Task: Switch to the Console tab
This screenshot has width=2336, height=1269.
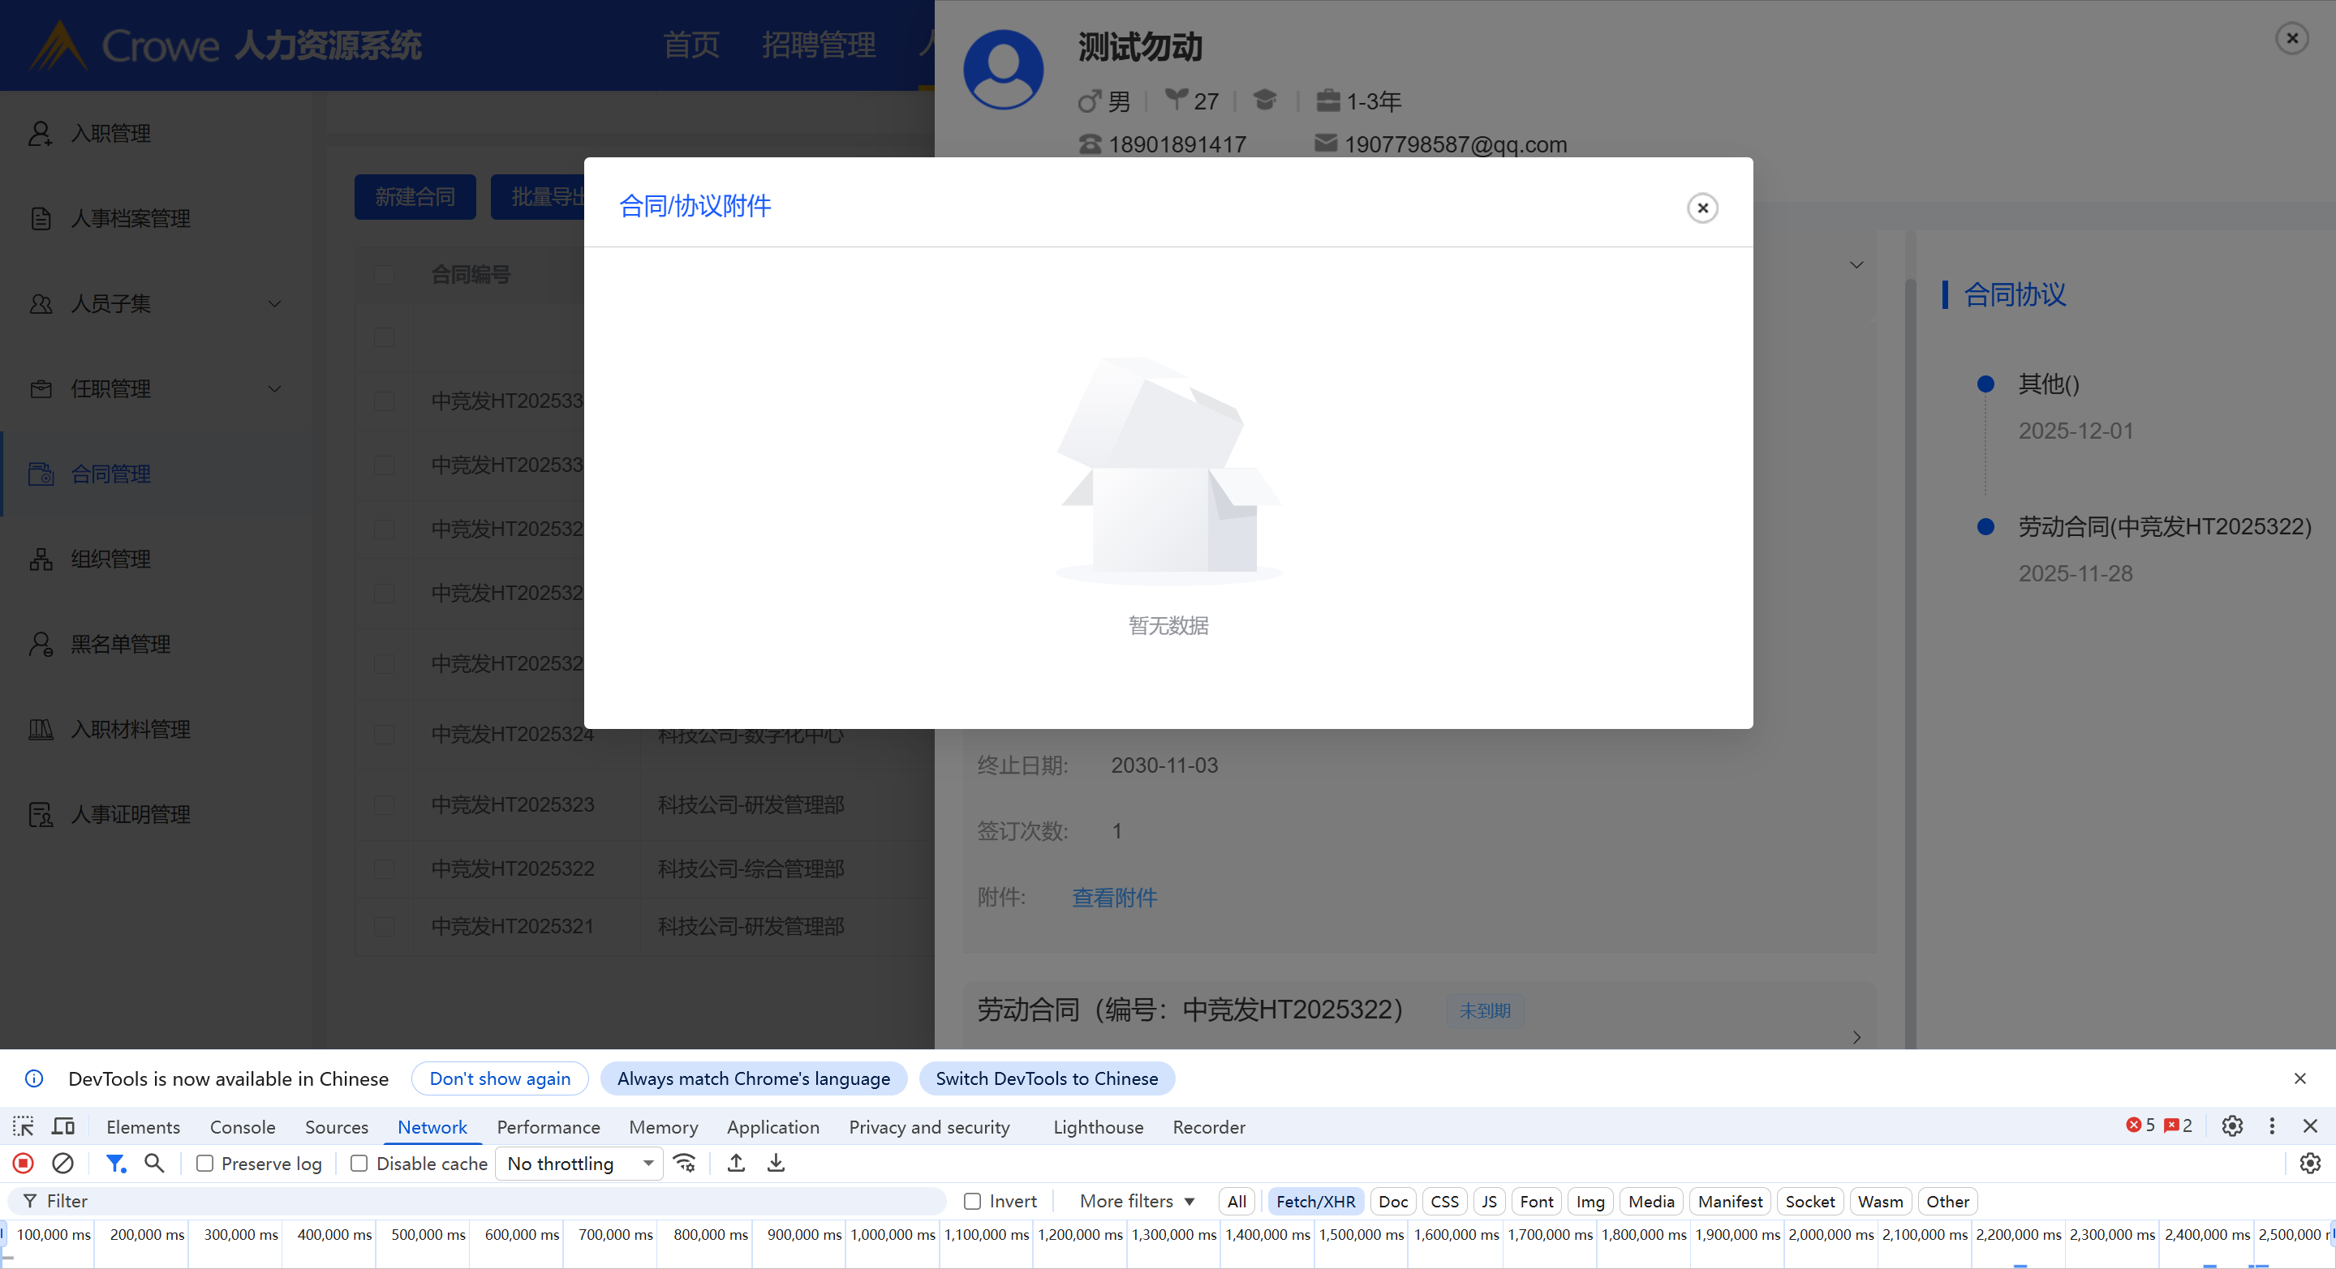Action: point(242,1128)
